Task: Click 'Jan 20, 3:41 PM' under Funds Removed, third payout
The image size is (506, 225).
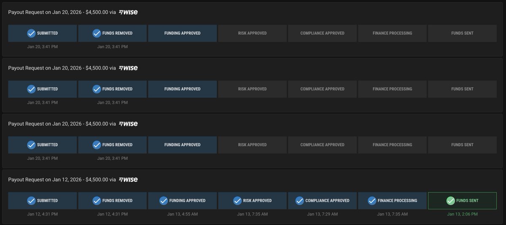Action: (x=113, y=158)
